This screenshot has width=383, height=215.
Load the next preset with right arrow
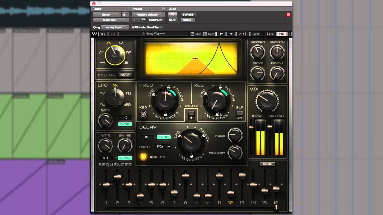tap(231, 34)
